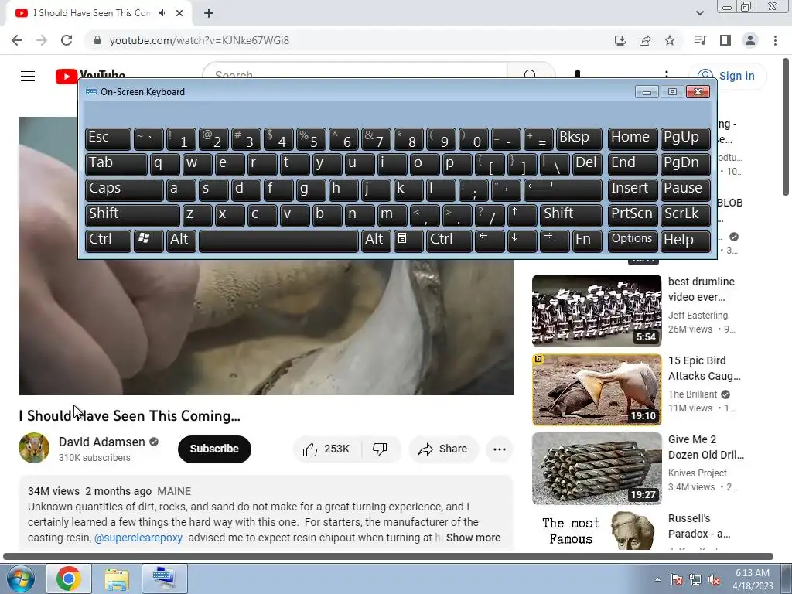Click the Chrome taskbar icon
The width and height of the screenshot is (792, 594).
click(x=69, y=579)
